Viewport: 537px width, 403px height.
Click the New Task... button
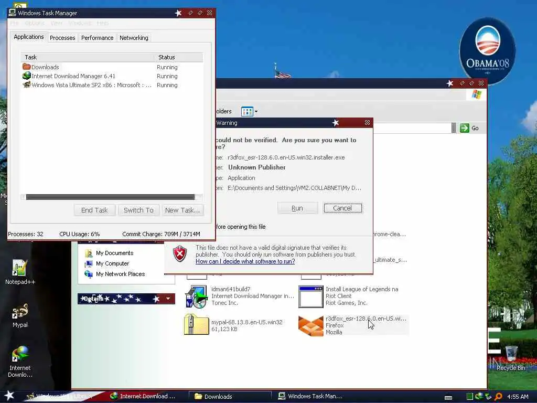tap(182, 210)
